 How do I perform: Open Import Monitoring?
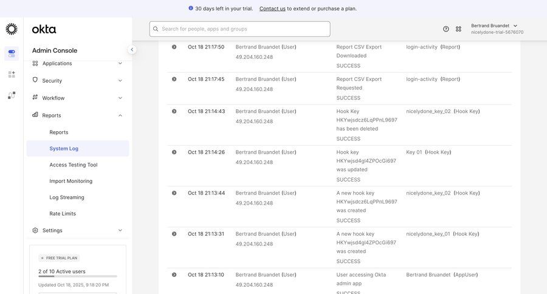pyautogui.click(x=71, y=181)
